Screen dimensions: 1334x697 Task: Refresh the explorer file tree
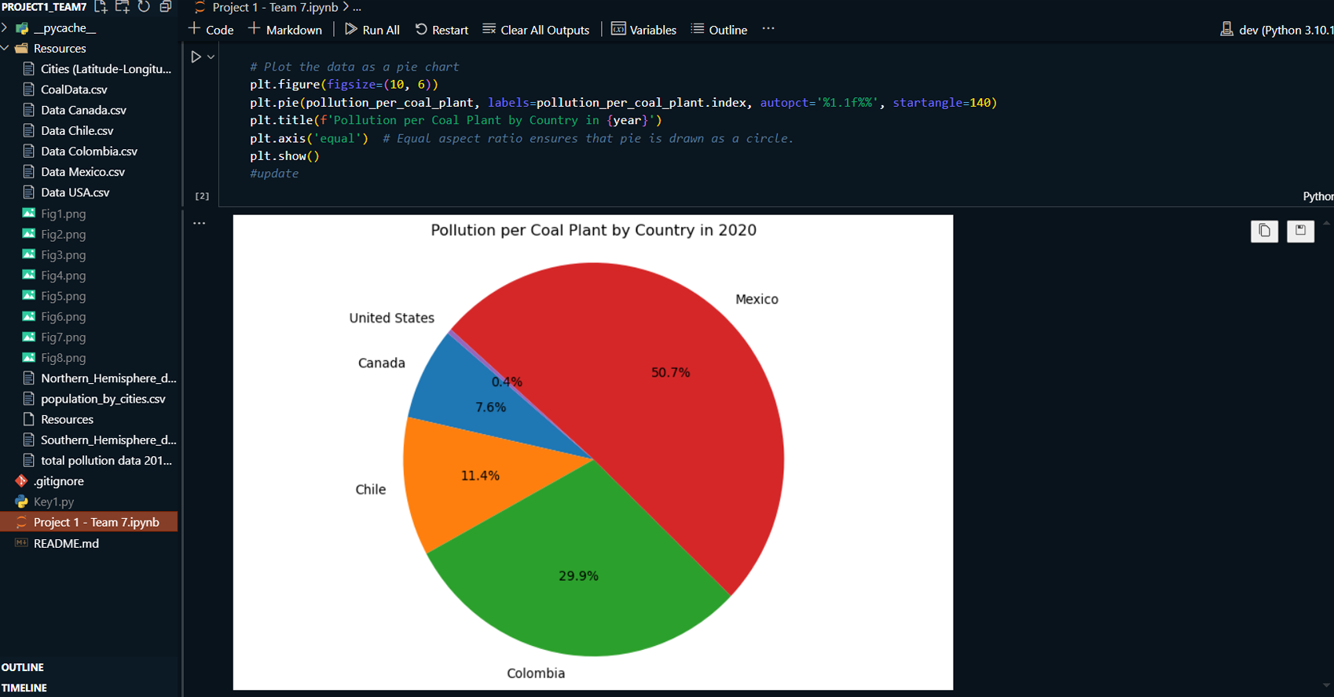pos(144,7)
